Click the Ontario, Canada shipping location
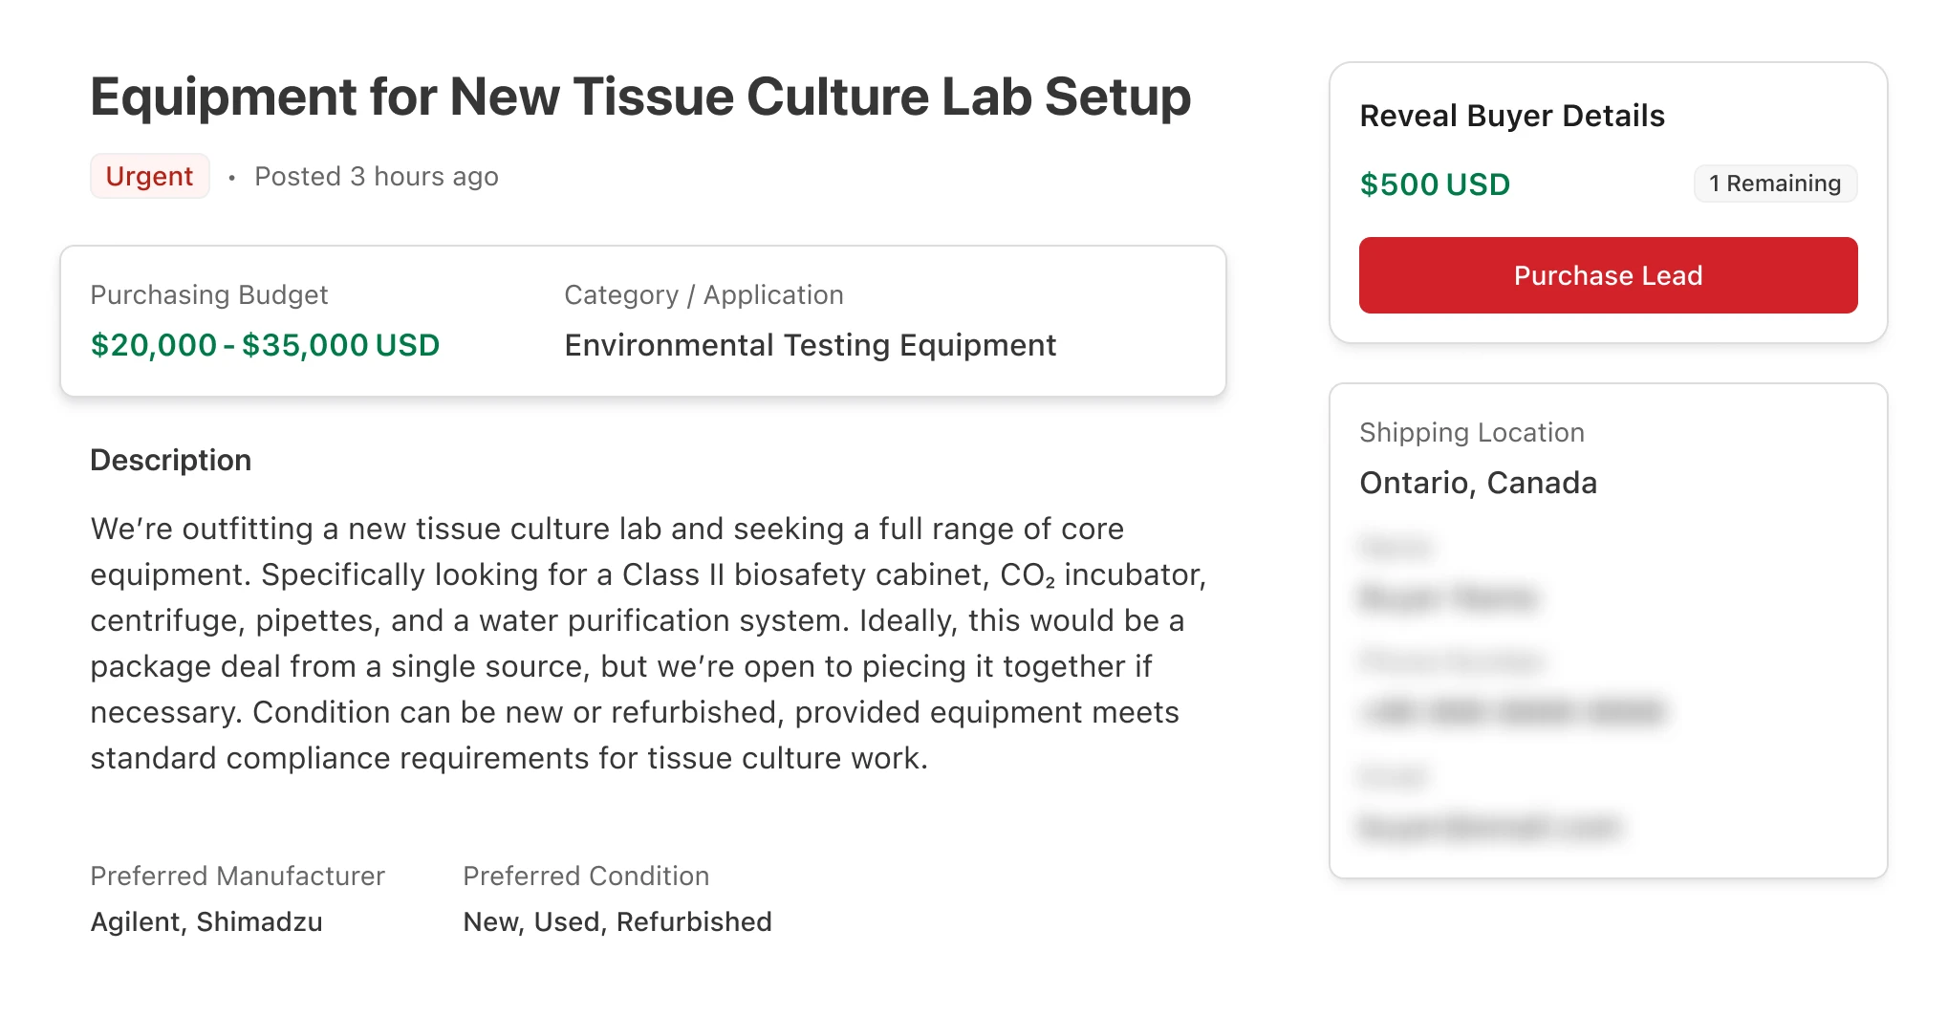The image size is (1948, 1017). pyautogui.click(x=1478, y=483)
